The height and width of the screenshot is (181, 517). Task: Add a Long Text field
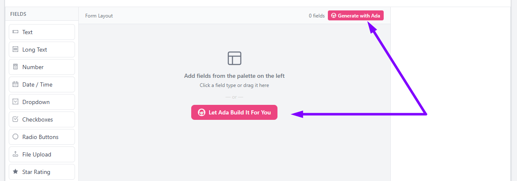click(42, 50)
